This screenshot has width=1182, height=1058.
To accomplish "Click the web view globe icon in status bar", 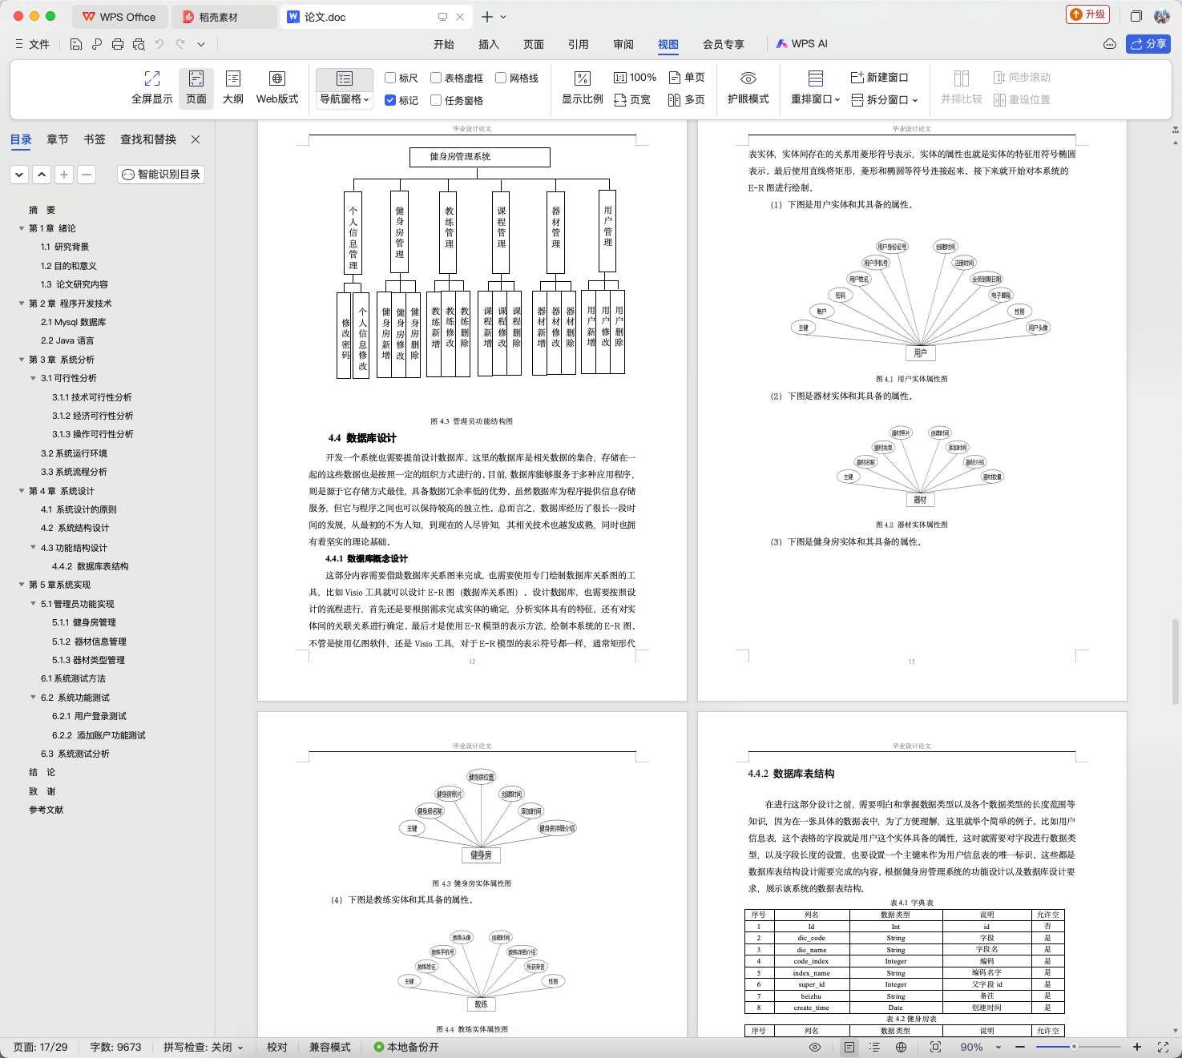I will click(901, 1047).
